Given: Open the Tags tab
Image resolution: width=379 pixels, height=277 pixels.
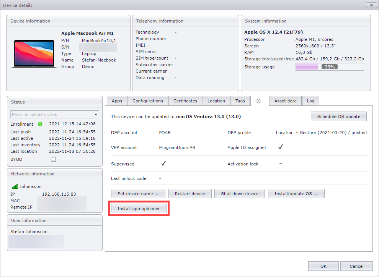Looking at the screenshot, I should (240, 101).
